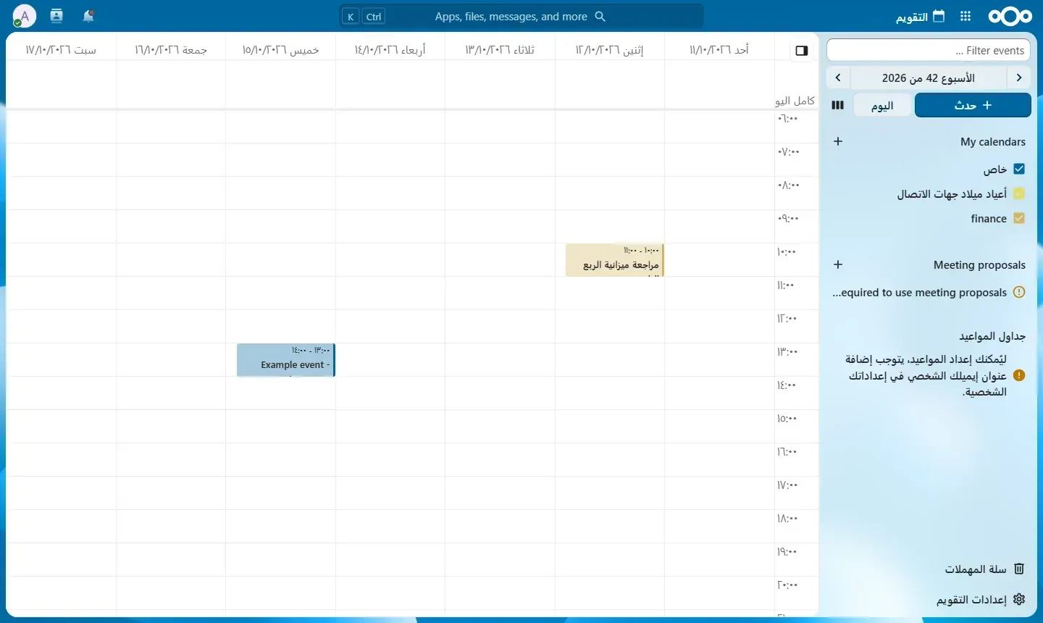Open the notifications bell

88,16
